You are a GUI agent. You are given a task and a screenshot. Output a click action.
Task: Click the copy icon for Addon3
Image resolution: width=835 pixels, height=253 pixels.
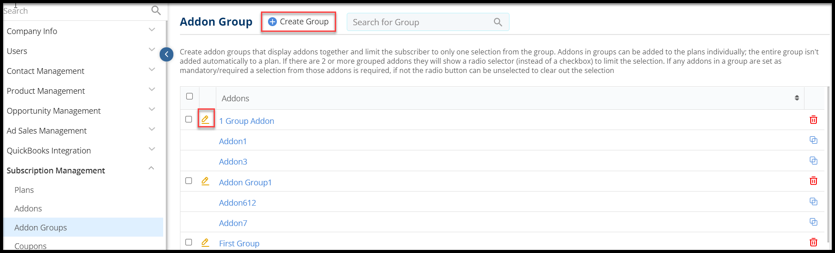[813, 161]
